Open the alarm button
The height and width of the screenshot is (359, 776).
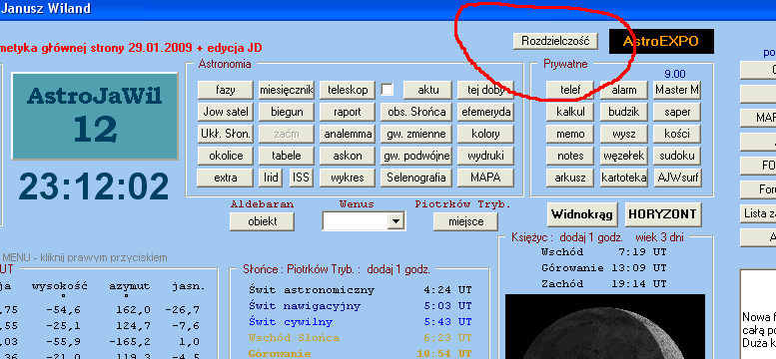[623, 90]
